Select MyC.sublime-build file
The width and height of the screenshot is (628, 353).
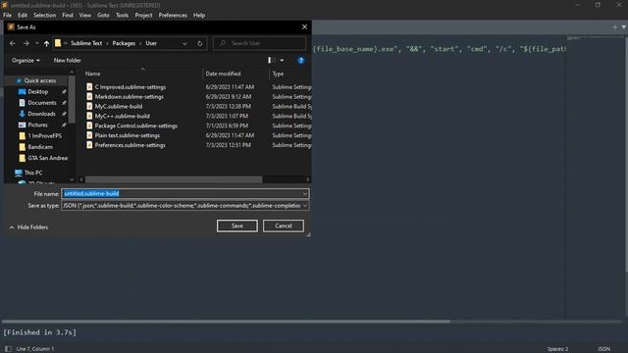point(118,106)
